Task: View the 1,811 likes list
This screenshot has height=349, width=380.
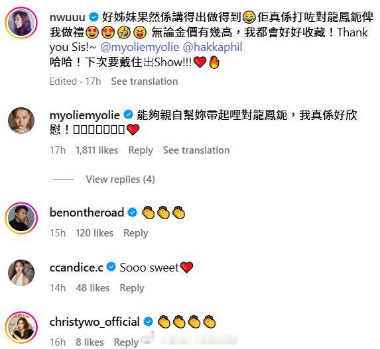Action: point(97,150)
